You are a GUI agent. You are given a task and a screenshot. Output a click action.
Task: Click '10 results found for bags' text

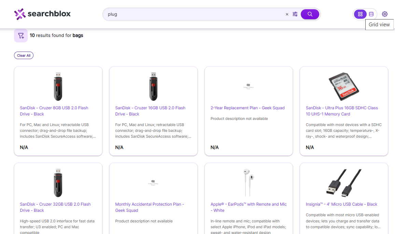56,36
